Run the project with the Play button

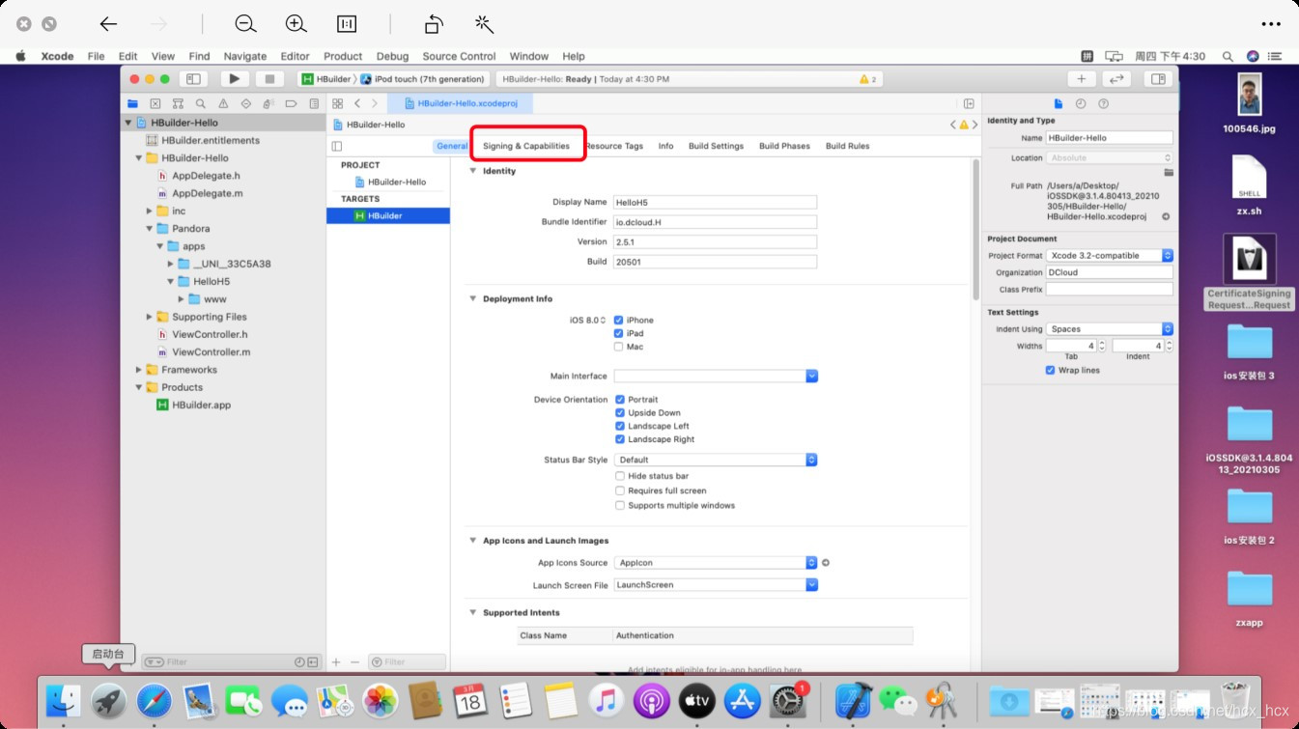click(234, 79)
